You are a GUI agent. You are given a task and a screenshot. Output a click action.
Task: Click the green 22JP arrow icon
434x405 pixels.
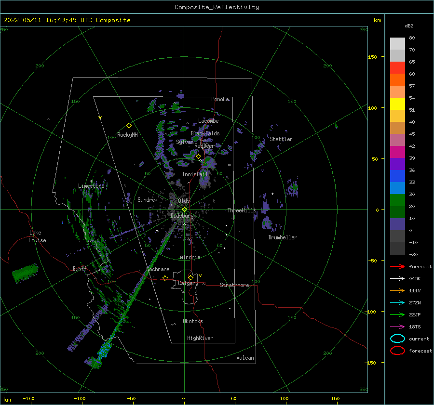pos(397,314)
